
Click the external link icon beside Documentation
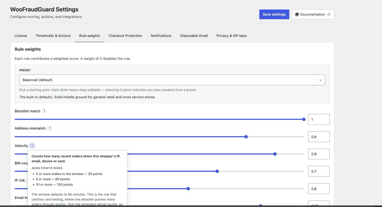point(329,15)
